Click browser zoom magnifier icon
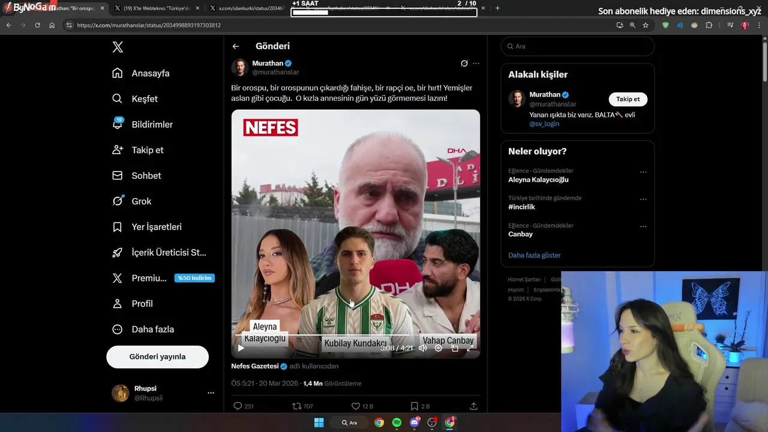The width and height of the screenshot is (768, 432). point(632,25)
